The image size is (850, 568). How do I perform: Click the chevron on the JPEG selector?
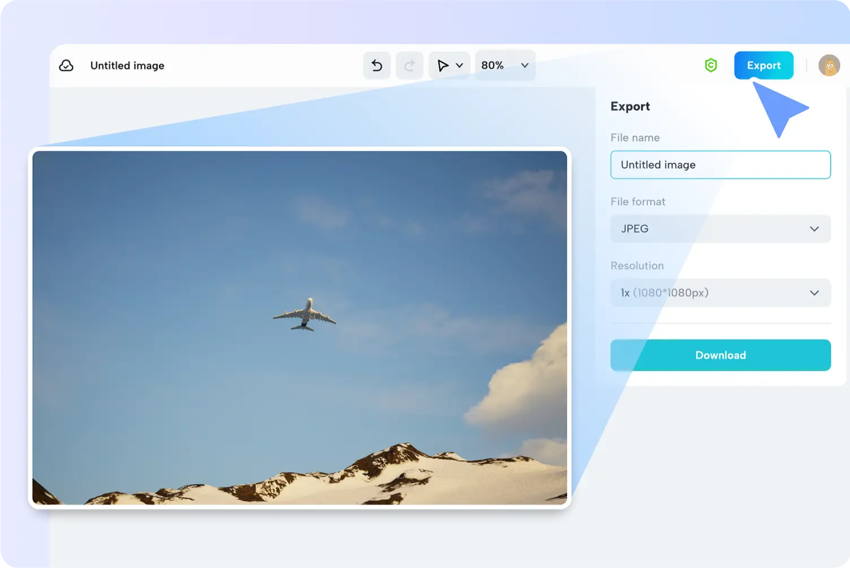pos(814,229)
